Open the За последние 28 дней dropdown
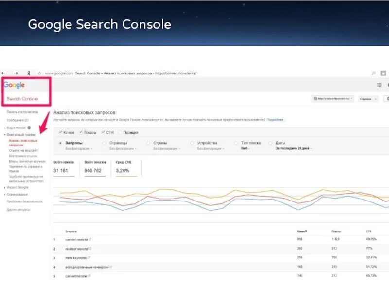The height and width of the screenshot is (292, 389). [294, 148]
